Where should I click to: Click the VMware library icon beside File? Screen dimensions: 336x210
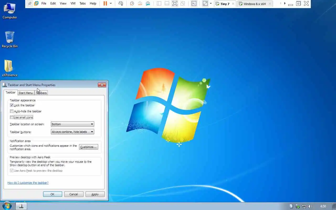[x=36, y=3]
